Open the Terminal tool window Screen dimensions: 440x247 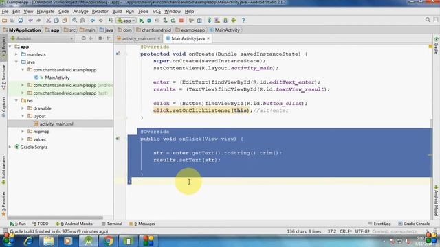point(112,224)
